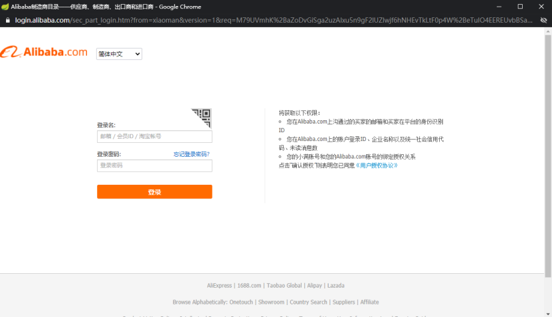Click the 将获取以下权限 heading text
Viewport: 552px width, 317px height.
[x=299, y=113]
